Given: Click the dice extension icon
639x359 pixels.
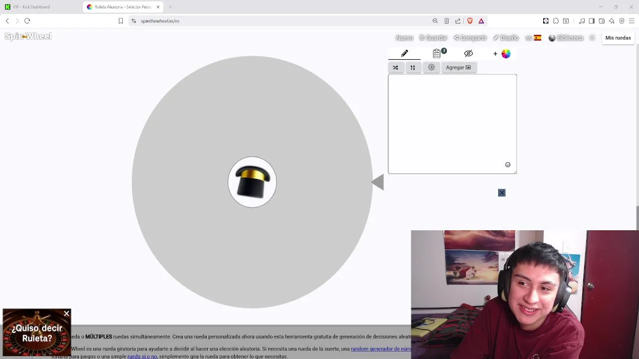Looking at the screenshot, I should click(x=546, y=21).
